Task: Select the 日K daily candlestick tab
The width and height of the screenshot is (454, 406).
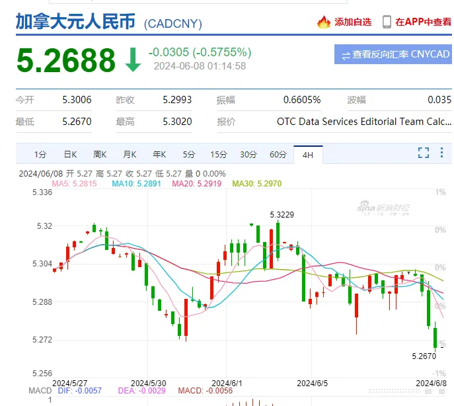Action: pyautogui.click(x=70, y=155)
